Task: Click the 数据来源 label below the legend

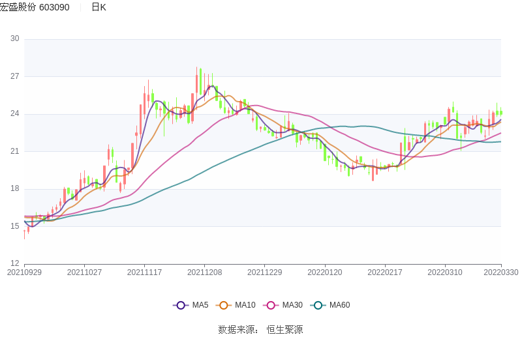Action: point(238,329)
